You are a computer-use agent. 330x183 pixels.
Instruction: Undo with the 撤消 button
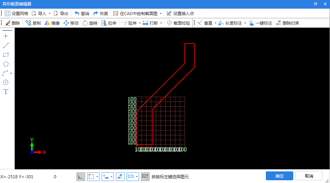tap(82, 13)
